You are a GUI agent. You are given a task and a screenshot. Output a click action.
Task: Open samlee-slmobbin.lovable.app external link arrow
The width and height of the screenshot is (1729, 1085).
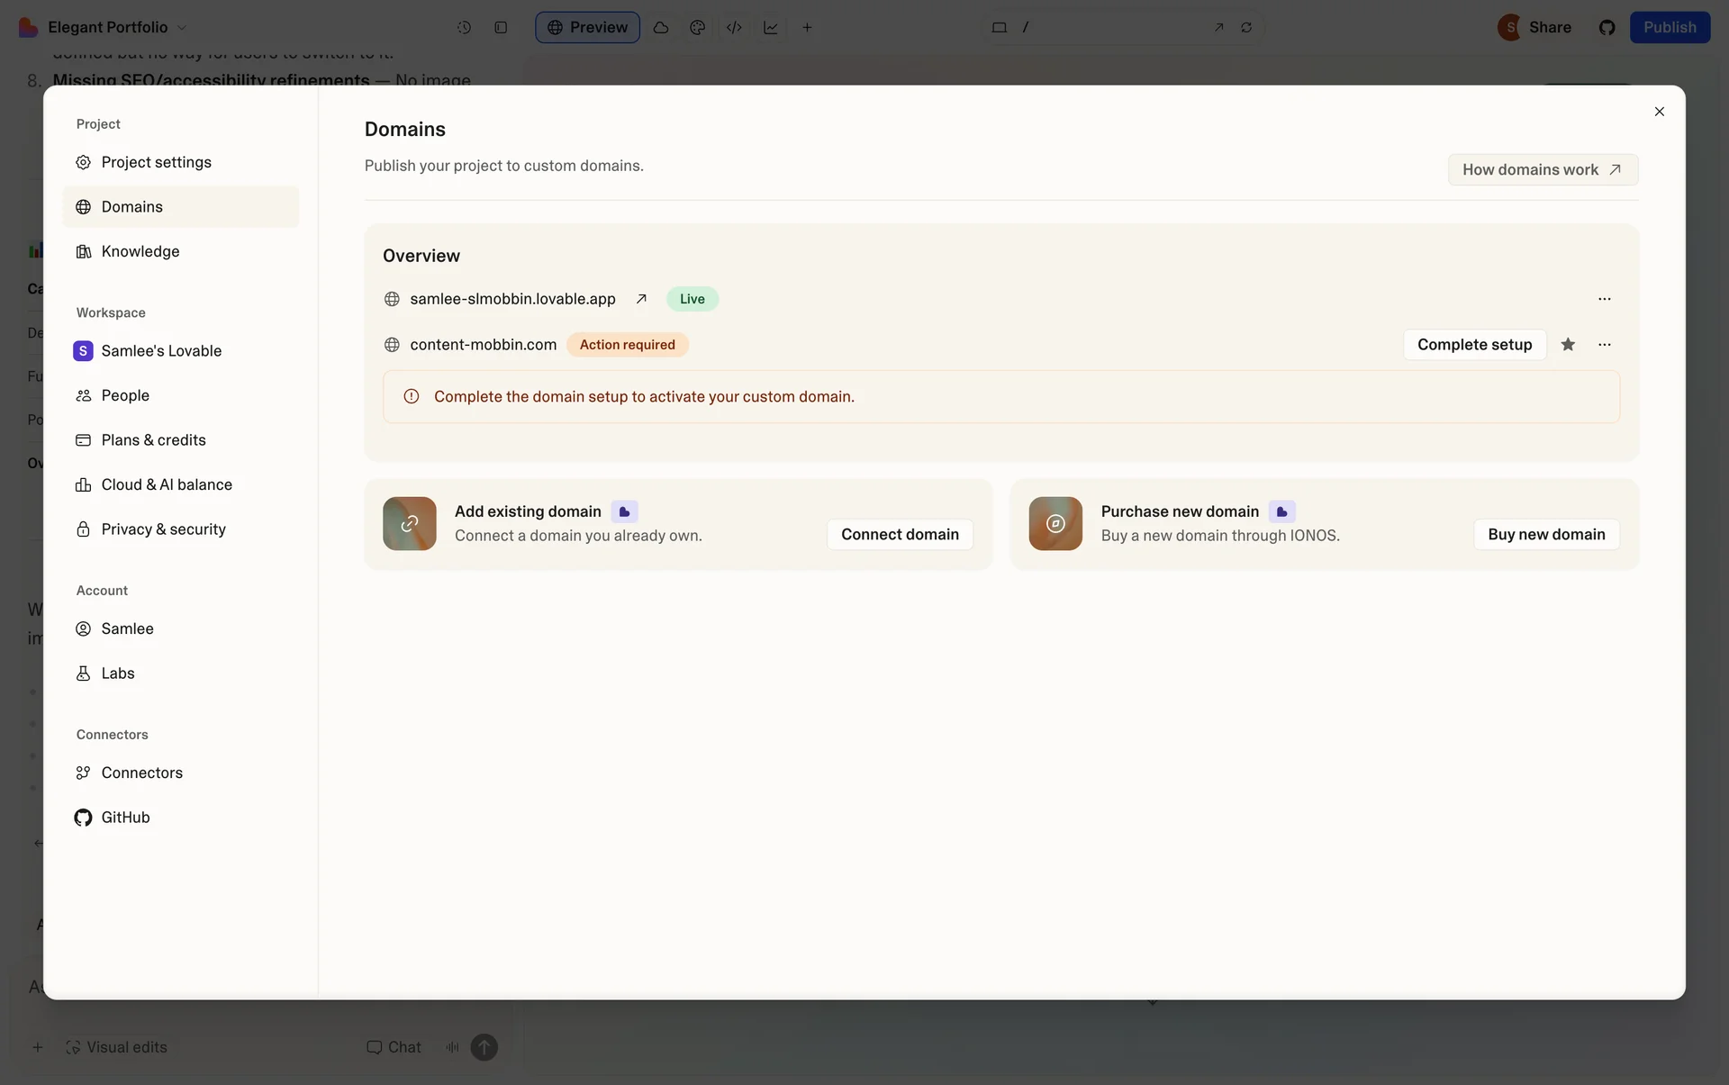[641, 299]
